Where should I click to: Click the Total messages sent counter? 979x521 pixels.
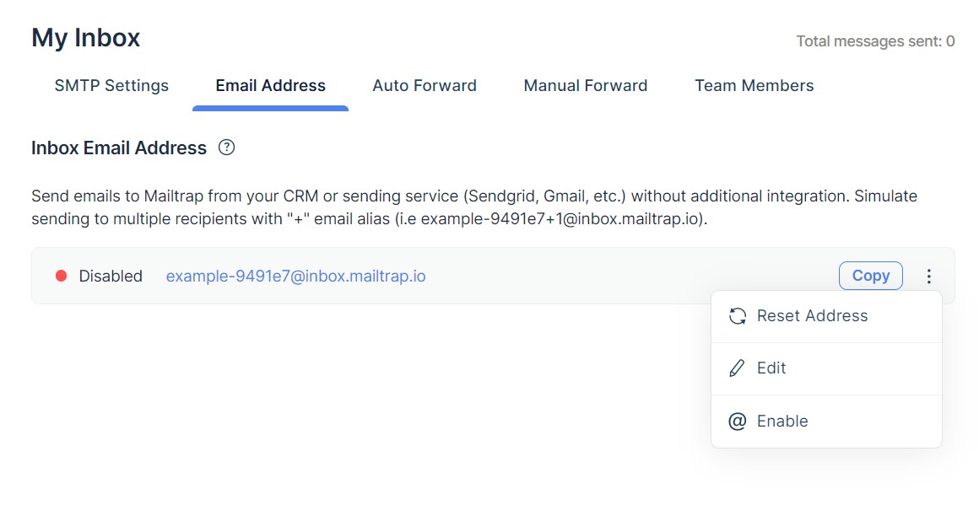pos(875,40)
